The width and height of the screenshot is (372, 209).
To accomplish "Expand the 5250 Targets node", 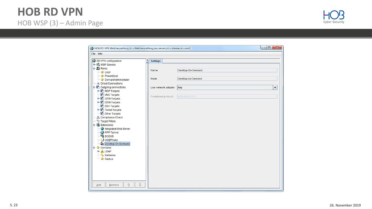I will pyautogui.click(x=98, y=102).
